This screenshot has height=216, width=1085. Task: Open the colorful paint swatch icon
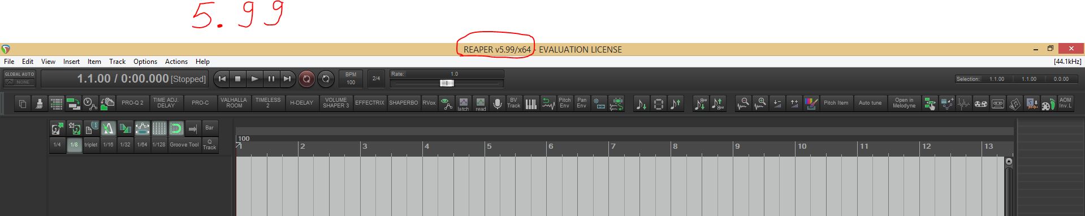[811, 103]
